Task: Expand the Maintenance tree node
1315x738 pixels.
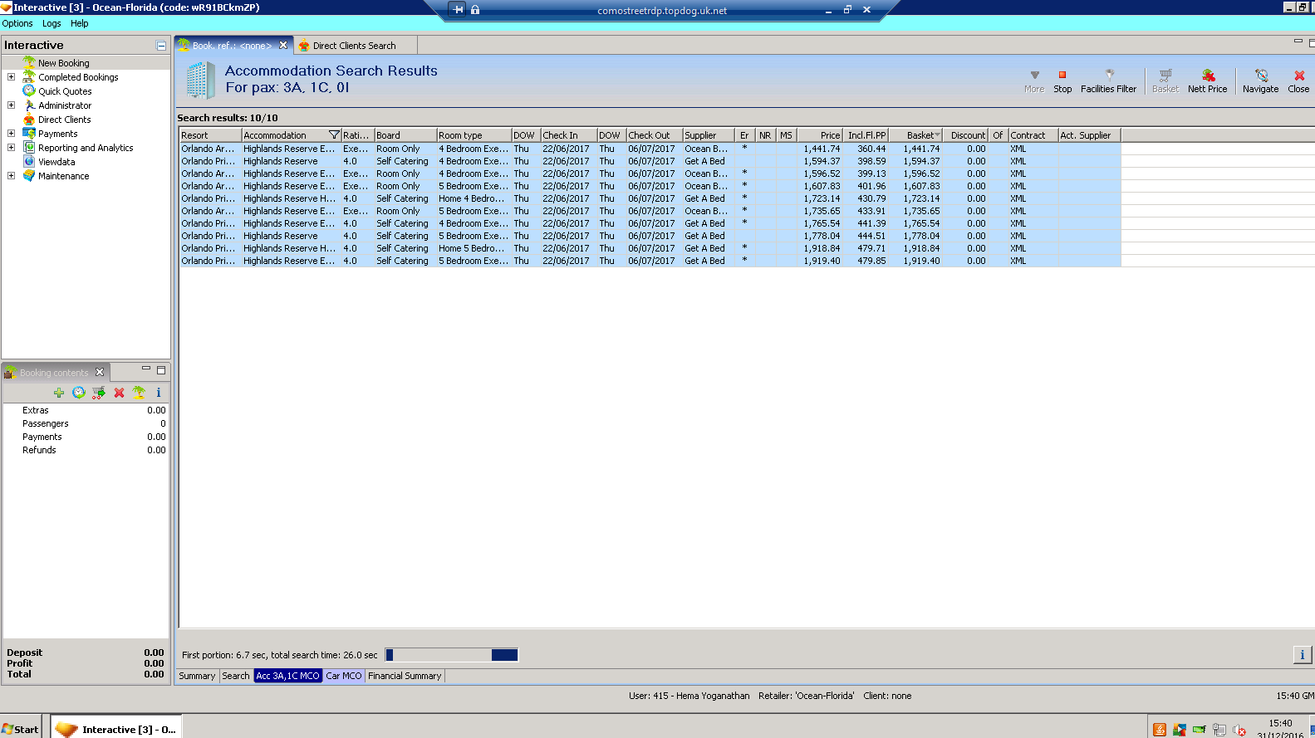Action: point(11,175)
